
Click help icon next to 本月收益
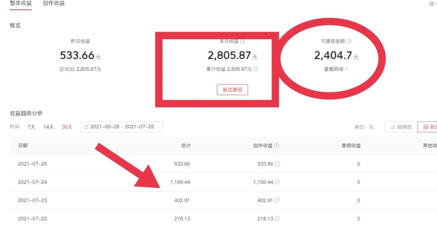(243, 41)
